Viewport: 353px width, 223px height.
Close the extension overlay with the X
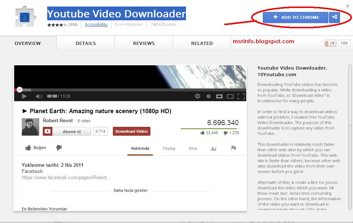(348, 6)
